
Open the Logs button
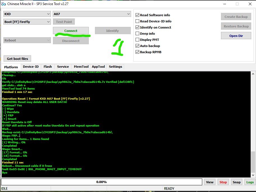250,182
